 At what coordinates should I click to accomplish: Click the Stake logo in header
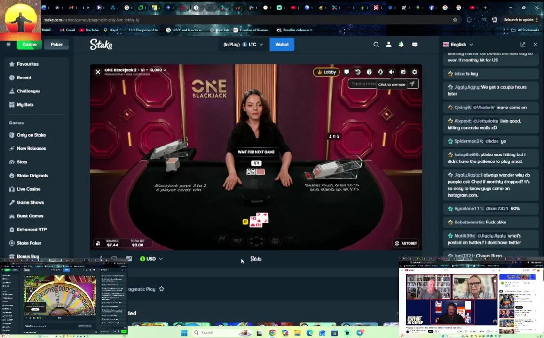tap(101, 44)
